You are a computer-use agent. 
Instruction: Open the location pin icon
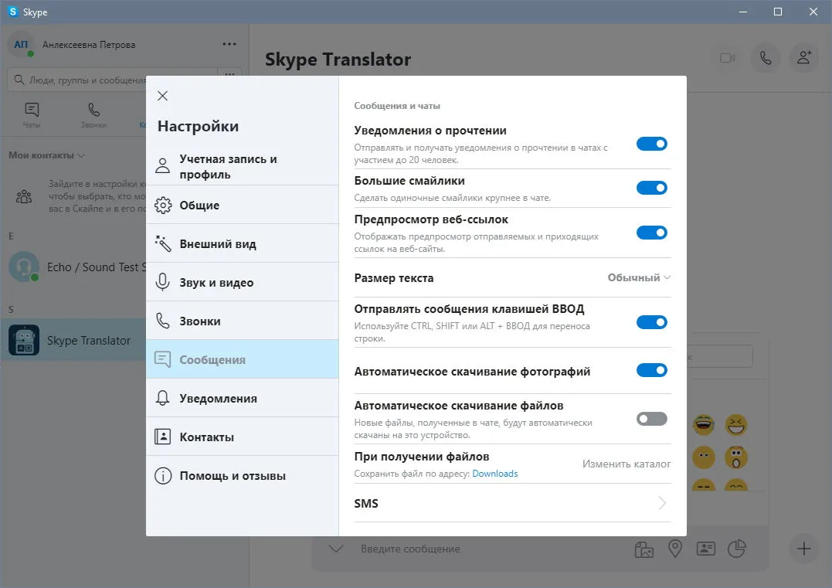675,549
